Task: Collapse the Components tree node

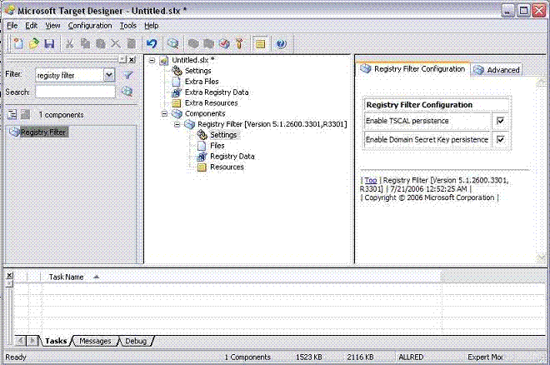Action: (164, 113)
